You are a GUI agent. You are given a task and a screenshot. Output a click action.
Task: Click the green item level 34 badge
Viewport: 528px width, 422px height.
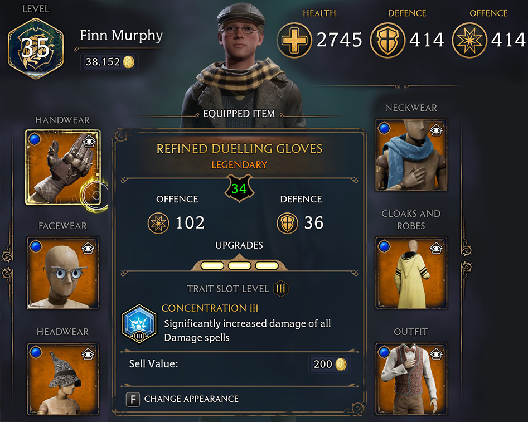(x=239, y=188)
